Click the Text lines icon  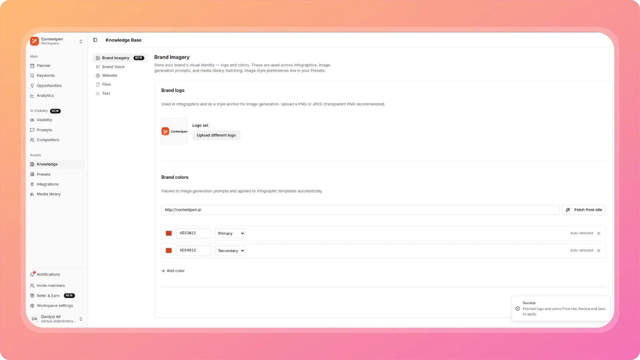tap(98, 94)
